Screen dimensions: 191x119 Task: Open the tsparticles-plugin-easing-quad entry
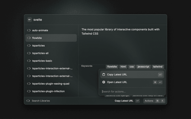51,84
